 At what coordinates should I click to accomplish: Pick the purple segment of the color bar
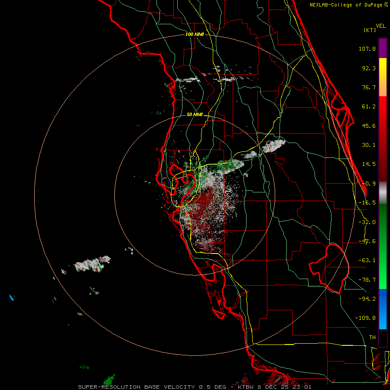coord(383,49)
